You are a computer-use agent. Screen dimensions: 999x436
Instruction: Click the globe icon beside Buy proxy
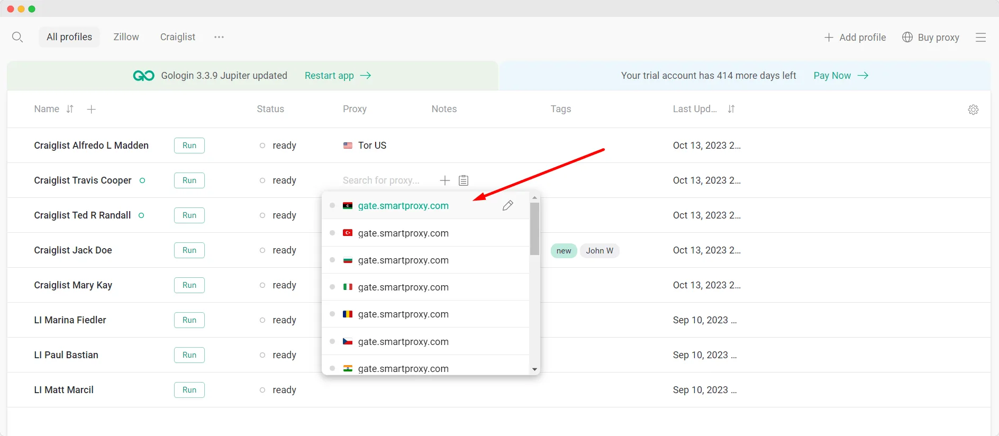[907, 37]
